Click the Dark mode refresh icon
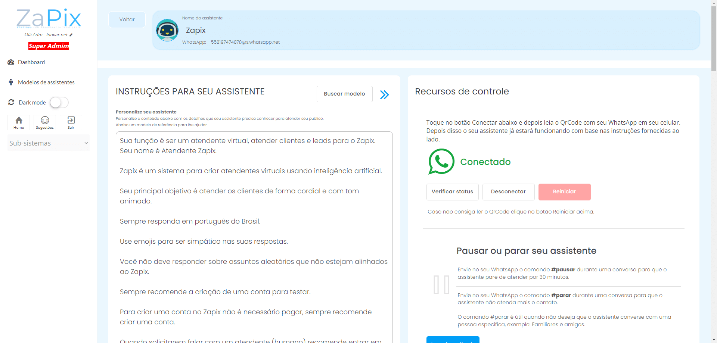This screenshot has width=717, height=343. tap(11, 102)
